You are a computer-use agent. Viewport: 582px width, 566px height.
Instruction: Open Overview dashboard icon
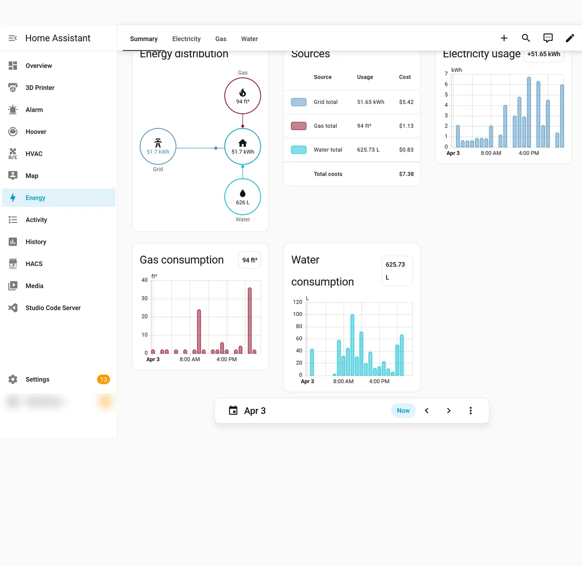(13, 66)
